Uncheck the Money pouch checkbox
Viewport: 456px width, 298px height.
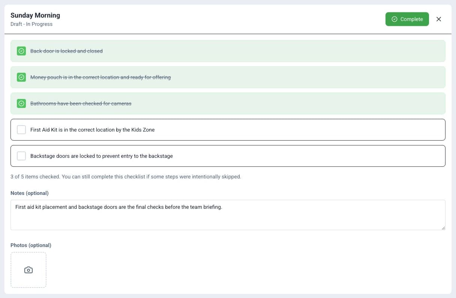tap(21, 77)
